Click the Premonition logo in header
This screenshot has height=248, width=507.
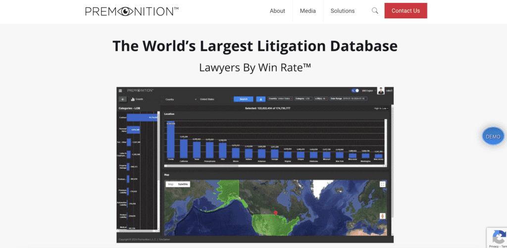pyautogui.click(x=132, y=11)
